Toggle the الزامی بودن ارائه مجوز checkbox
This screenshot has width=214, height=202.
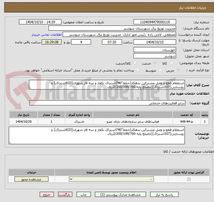(x=189, y=179)
